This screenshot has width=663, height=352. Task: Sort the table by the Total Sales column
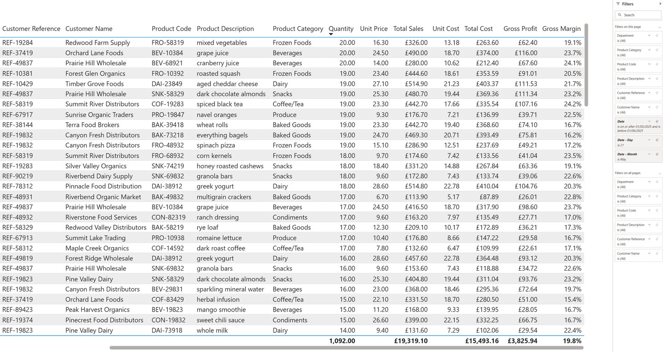click(x=408, y=28)
